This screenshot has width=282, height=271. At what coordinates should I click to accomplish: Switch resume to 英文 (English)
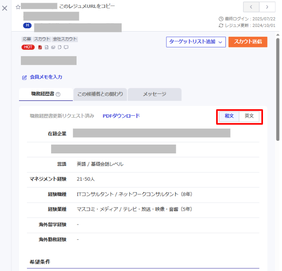point(249,116)
